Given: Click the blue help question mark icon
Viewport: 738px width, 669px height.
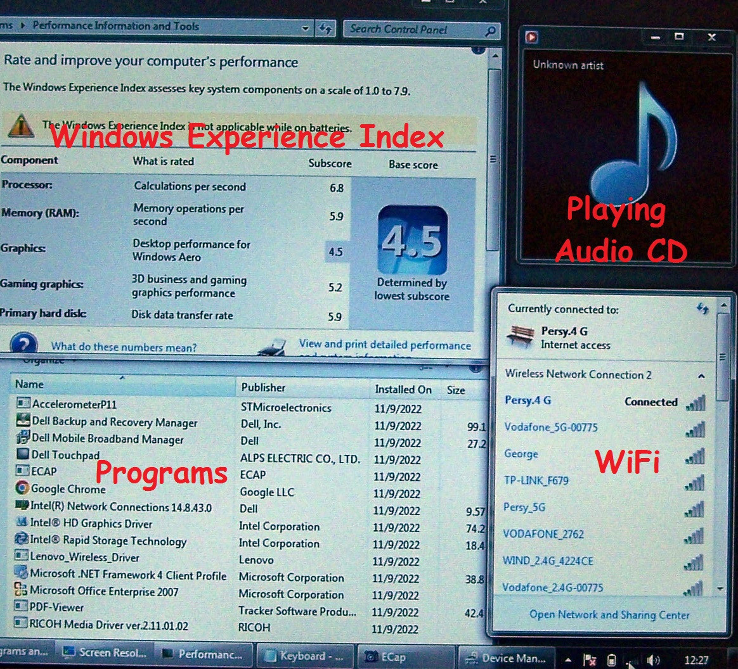Looking at the screenshot, I should tap(23, 343).
